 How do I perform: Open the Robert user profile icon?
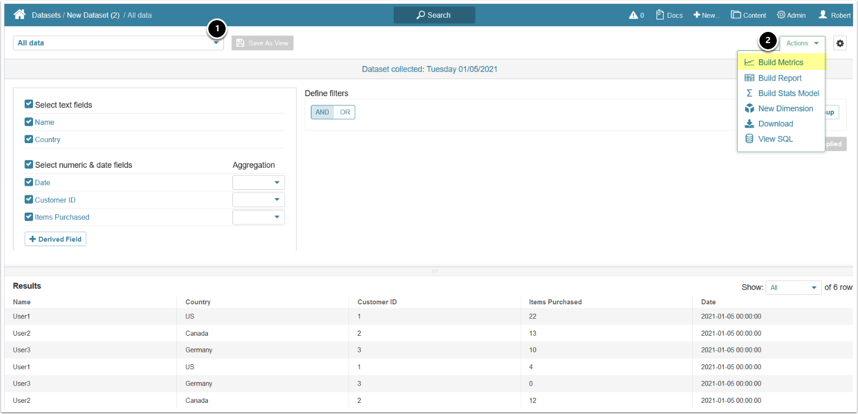[x=823, y=15]
